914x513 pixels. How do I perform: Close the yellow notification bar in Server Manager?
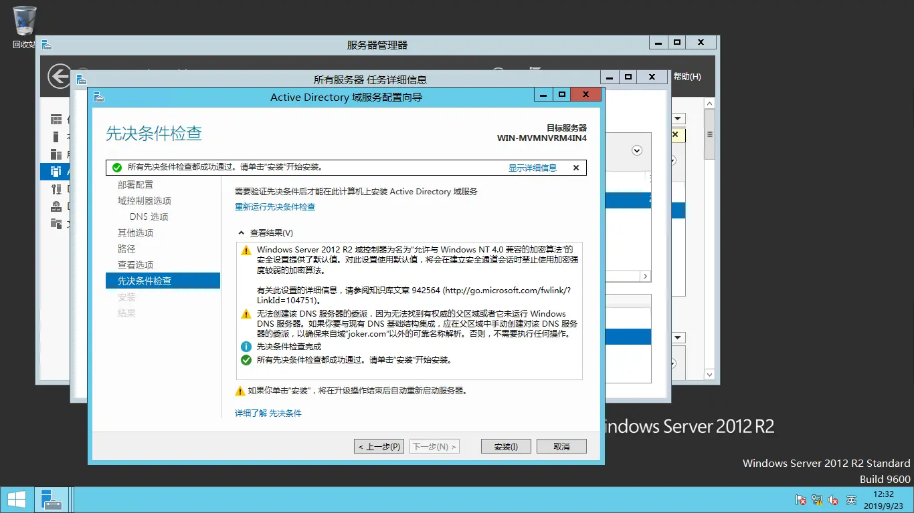tap(675, 135)
